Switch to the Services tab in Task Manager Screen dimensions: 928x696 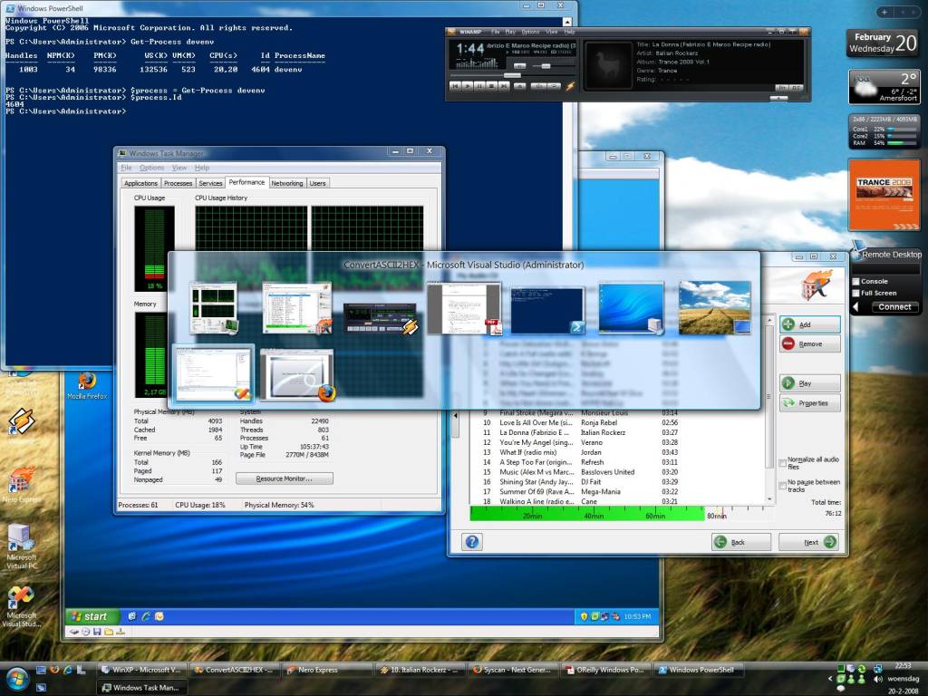[x=210, y=183]
